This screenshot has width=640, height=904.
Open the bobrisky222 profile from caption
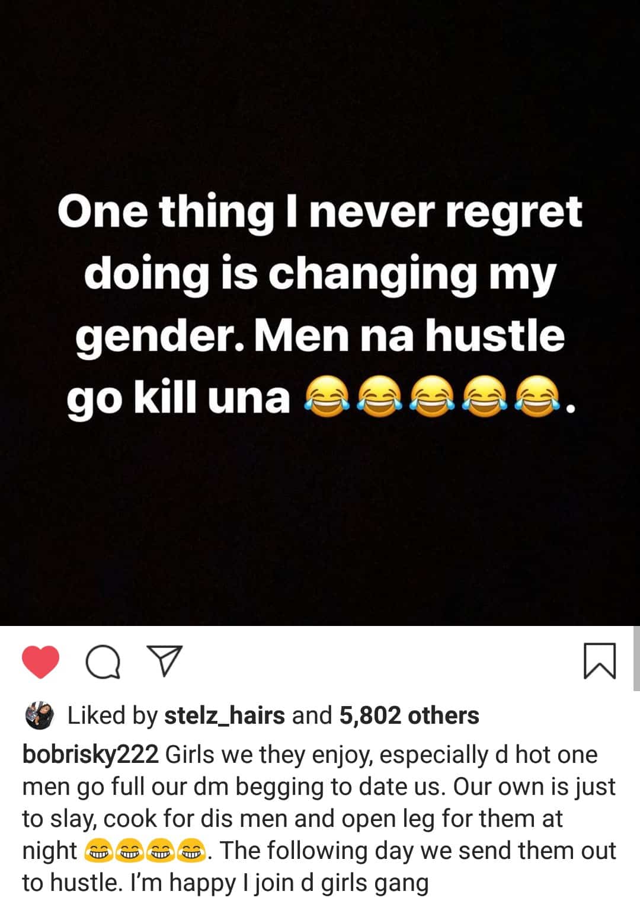coord(90,755)
